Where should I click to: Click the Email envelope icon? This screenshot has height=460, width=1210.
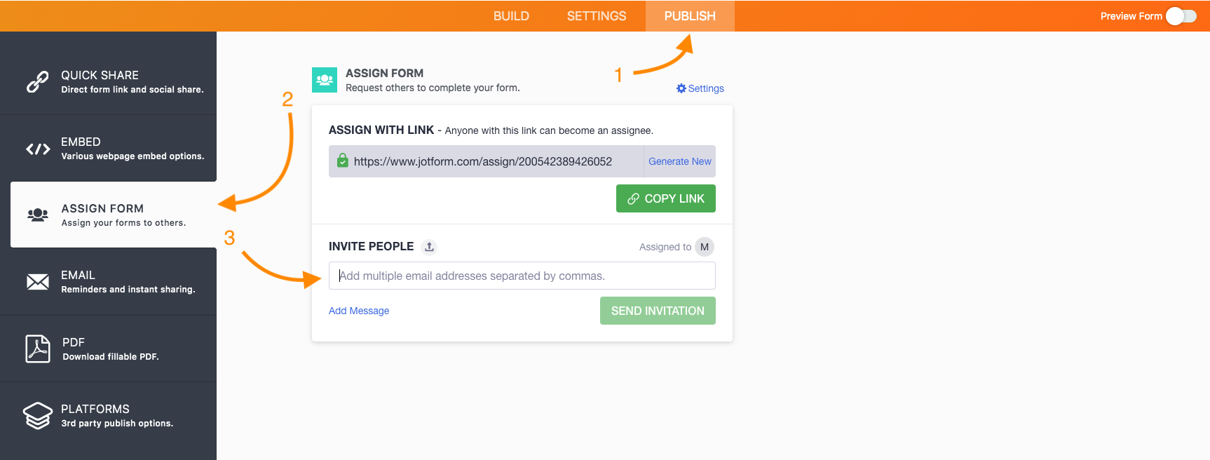[x=38, y=282]
